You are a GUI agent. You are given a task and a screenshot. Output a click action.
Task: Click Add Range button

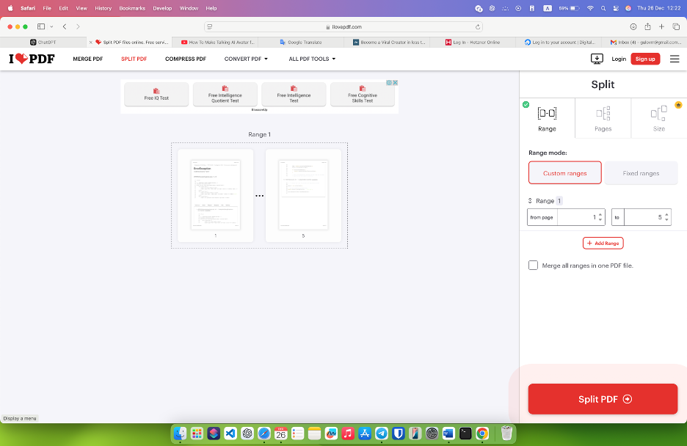tap(603, 243)
